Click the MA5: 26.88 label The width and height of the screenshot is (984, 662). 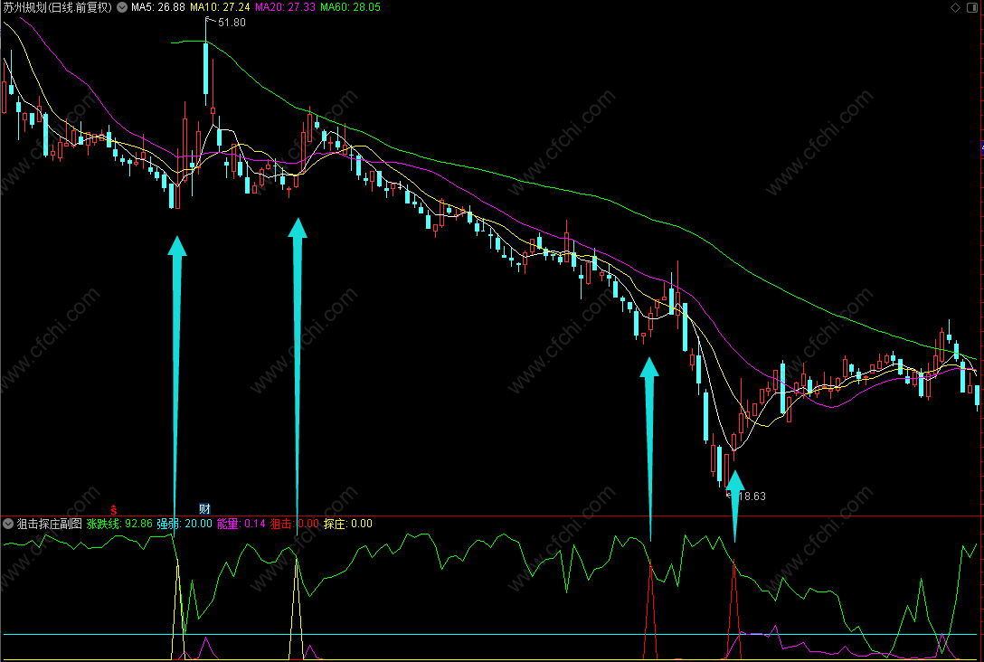pos(157,7)
